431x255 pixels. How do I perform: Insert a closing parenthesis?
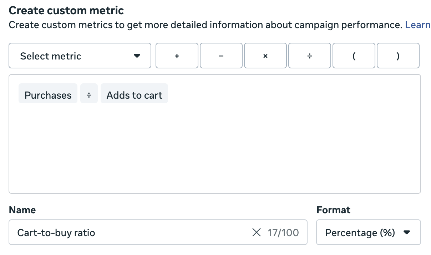coord(398,56)
